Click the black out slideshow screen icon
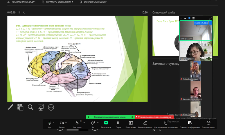The width and height of the screenshot is (225, 135). (41, 107)
